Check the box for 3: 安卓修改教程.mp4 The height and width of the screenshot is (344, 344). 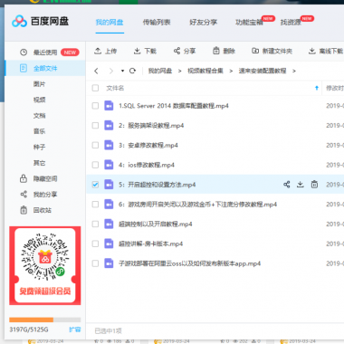[x=95, y=145]
